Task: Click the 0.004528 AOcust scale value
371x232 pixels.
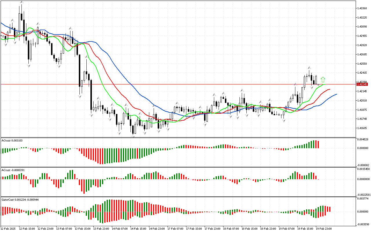Action: 363,140
